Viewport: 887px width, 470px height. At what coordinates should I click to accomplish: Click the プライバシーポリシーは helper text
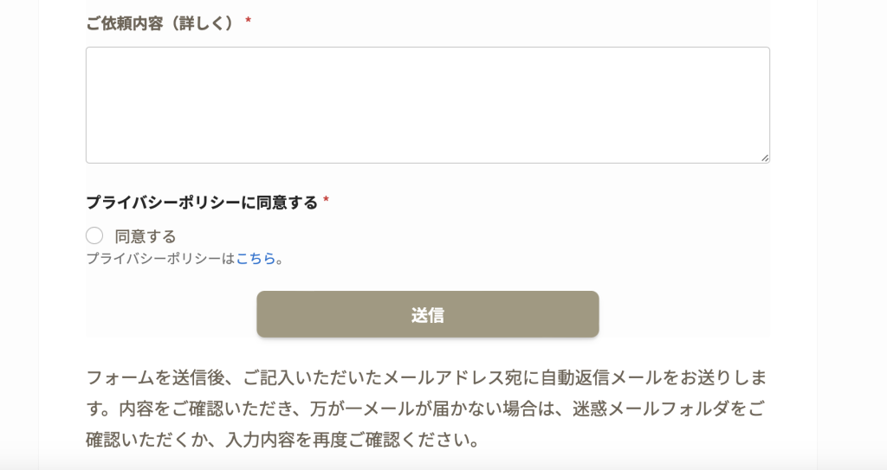point(160,258)
